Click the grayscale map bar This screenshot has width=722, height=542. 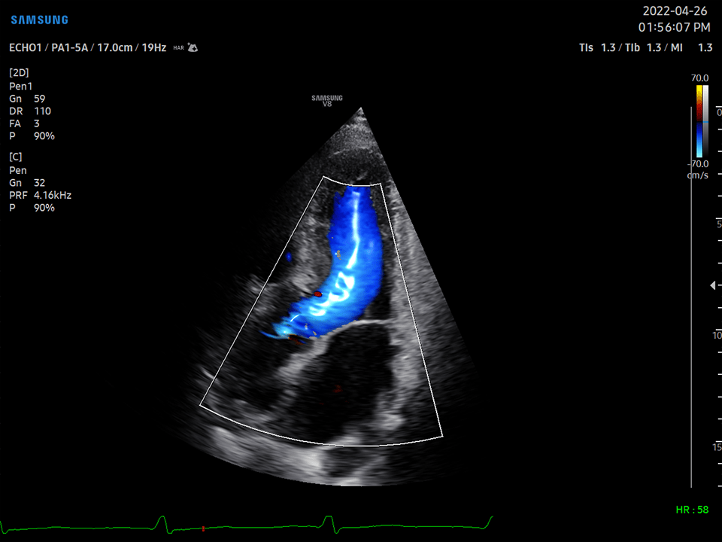click(705, 122)
